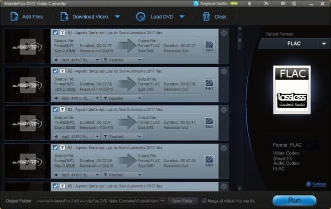Viewport: 331px width, 209px height.
Task: Open the tools wrench icon in the title bar
Action: [x=266, y=4]
